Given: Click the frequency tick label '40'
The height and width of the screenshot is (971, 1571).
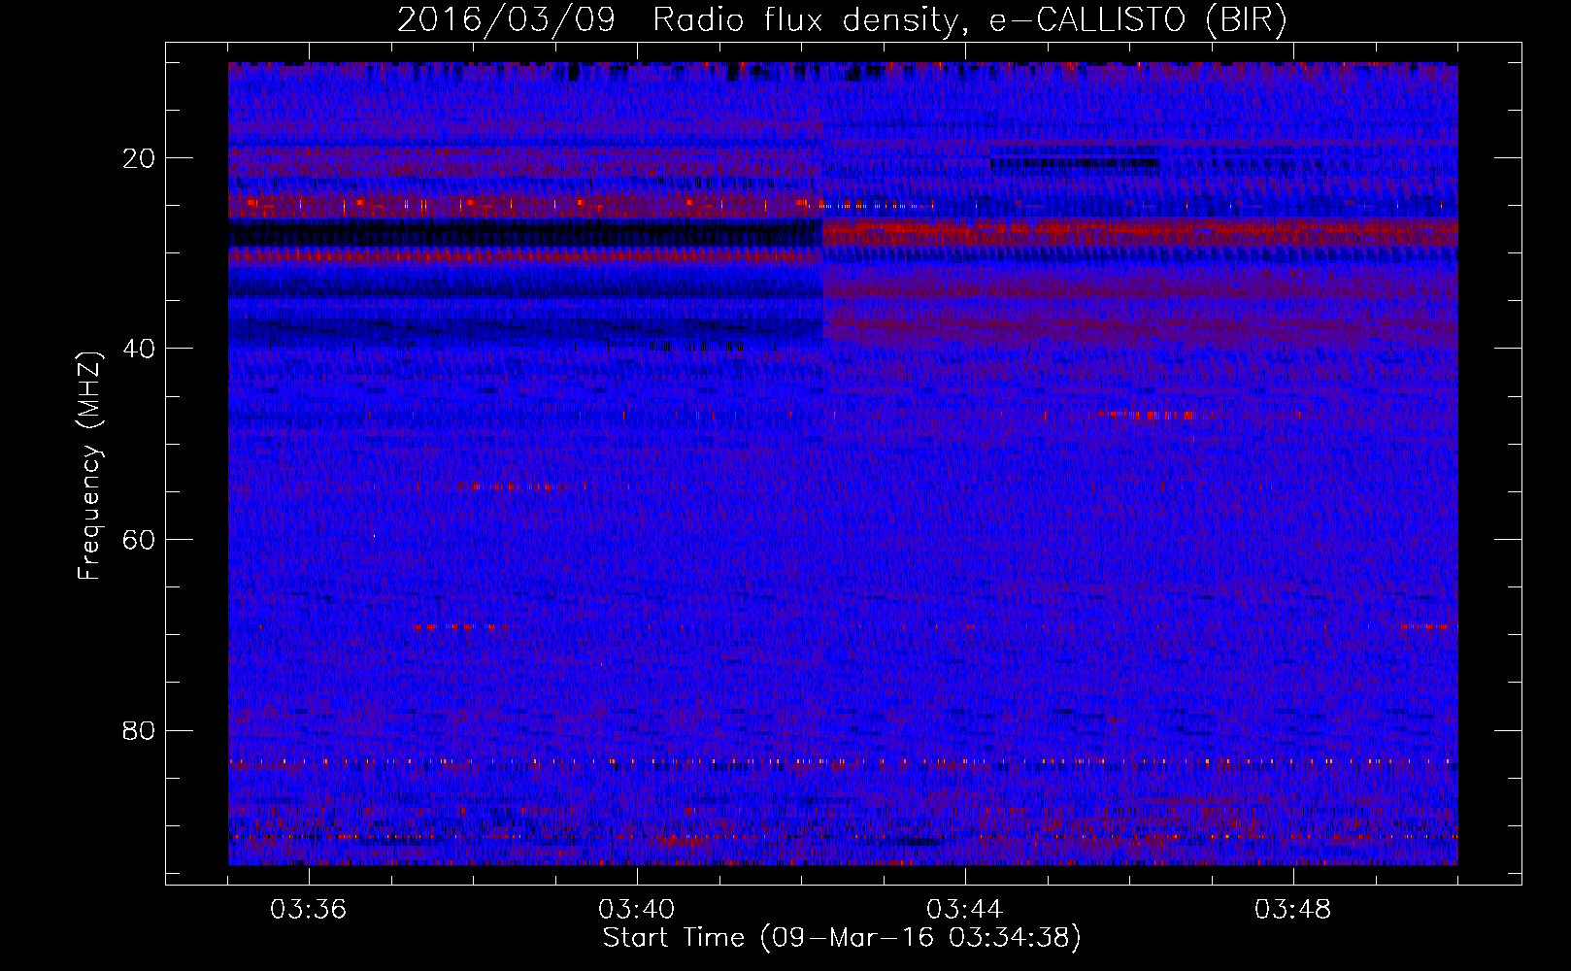Looking at the screenshot, I should click(140, 349).
